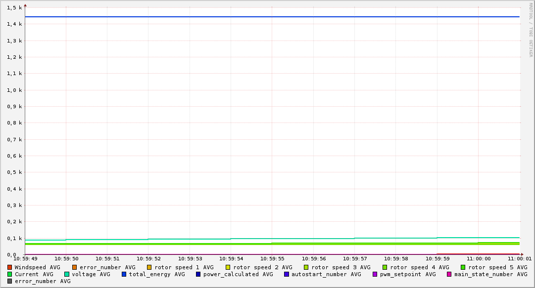Viewport: 535px width, 288px height.
Task: Click the 1,0 k y-axis label
Action: (x=14, y=90)
